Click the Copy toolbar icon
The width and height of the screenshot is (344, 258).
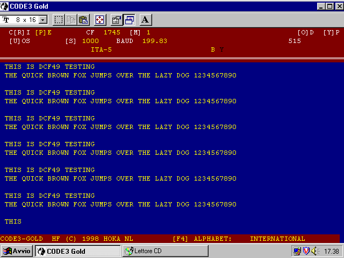[x=71, y=20]
